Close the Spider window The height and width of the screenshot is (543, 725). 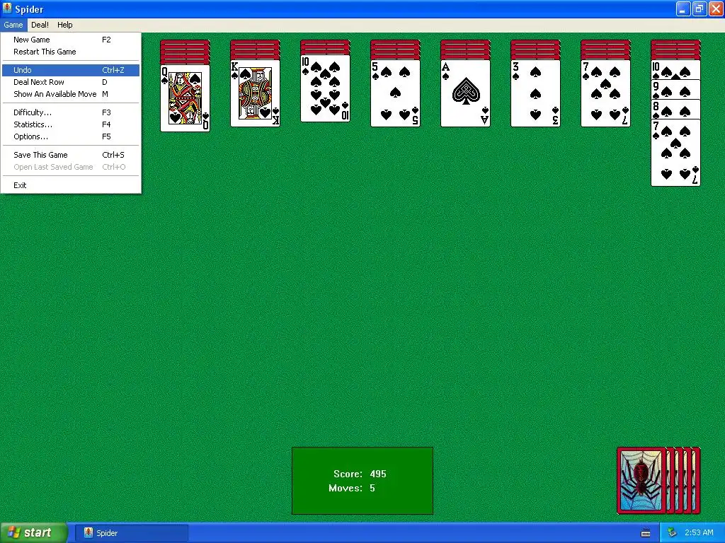pos(715,8)
